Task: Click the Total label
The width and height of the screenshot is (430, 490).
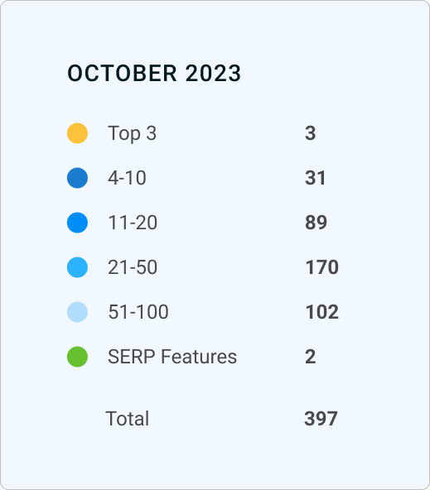Action: click(128, 419)
